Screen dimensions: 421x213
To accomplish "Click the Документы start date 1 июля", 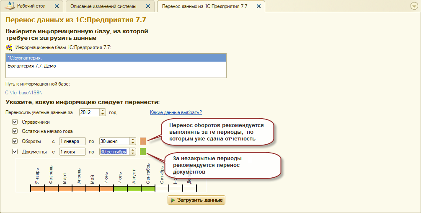I will (x=72, y=152).
